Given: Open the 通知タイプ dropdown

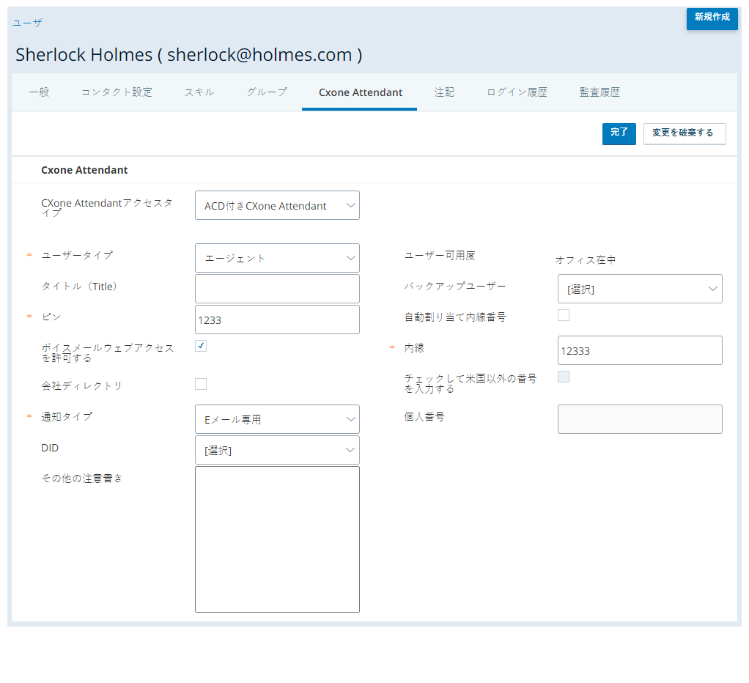Looking at the screenshot, I should coord(277,419).
